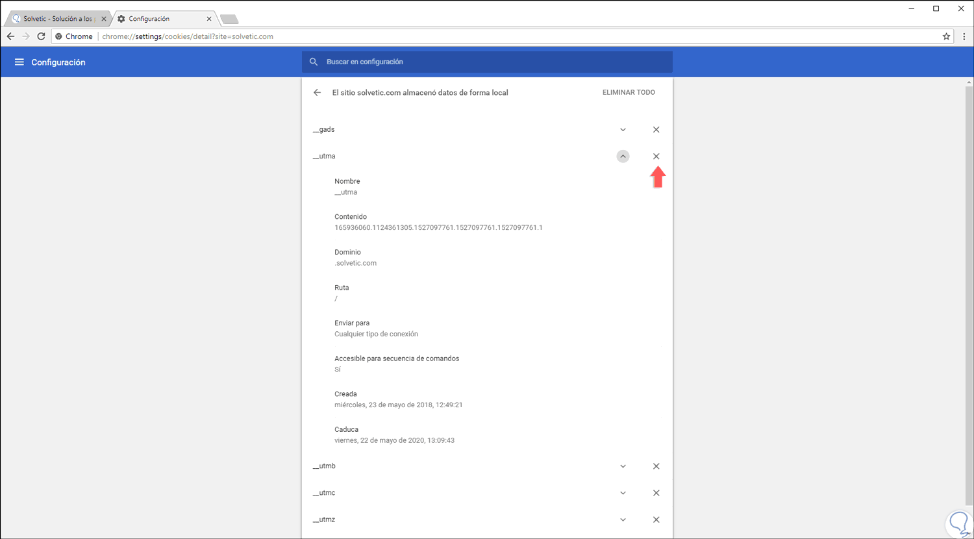Close the Solvetic tab

(x=104, y=19)
